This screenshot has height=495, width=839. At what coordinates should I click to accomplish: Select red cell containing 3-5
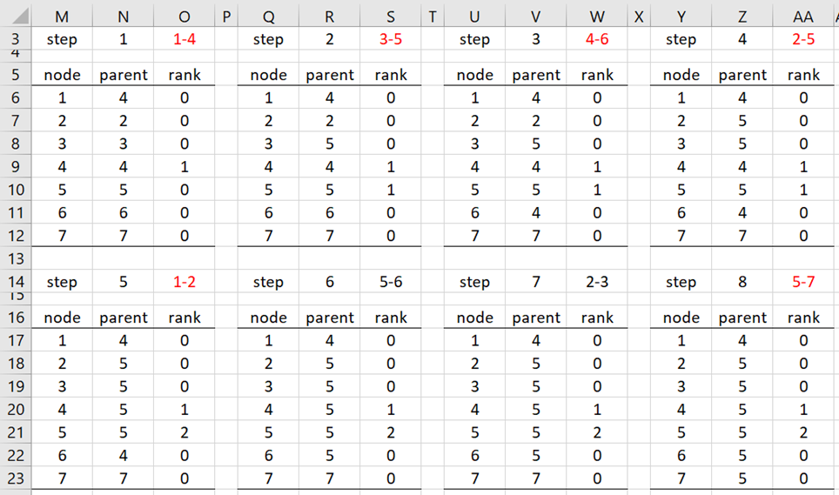[x=391, y=39]
